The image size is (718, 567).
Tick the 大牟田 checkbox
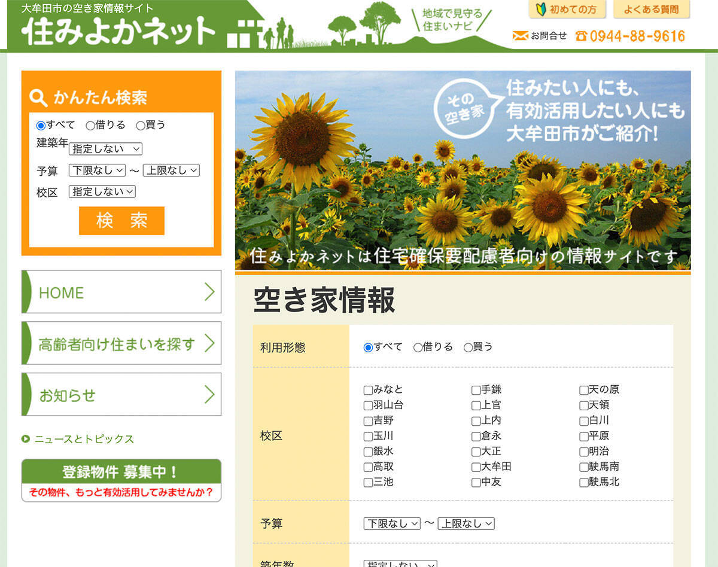476,467
